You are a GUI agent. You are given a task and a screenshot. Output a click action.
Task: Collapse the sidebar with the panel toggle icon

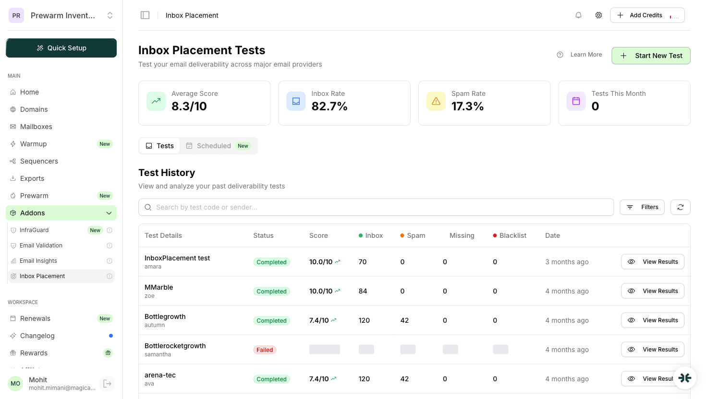pyautogui.click(x=145, y=14)
